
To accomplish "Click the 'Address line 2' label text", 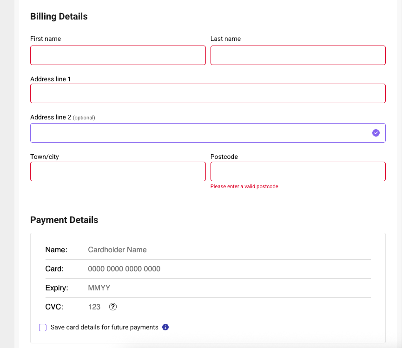I will [51, 117].
